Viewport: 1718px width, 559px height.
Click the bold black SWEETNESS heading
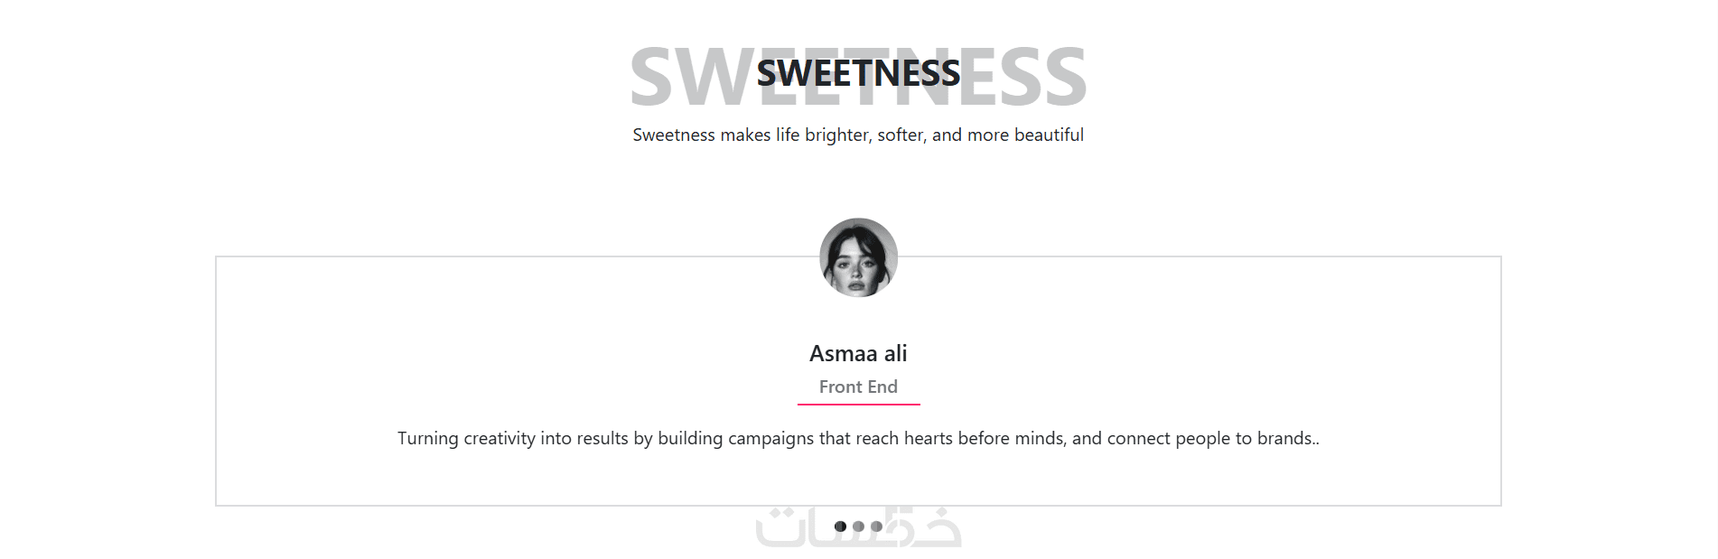point(858,73)
